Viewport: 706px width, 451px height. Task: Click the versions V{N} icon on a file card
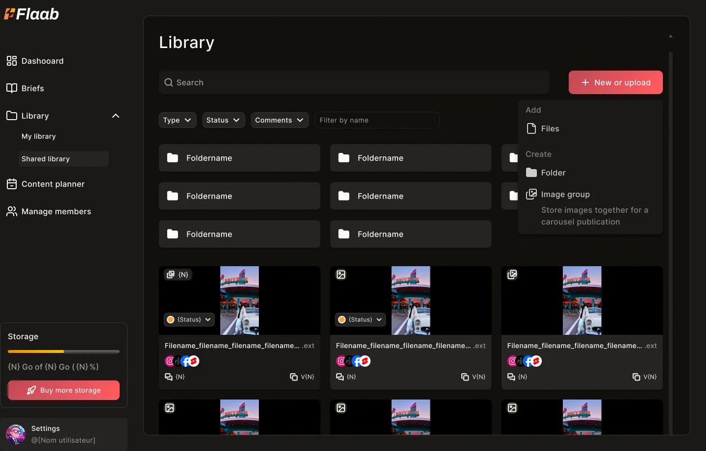click(294, 377)
